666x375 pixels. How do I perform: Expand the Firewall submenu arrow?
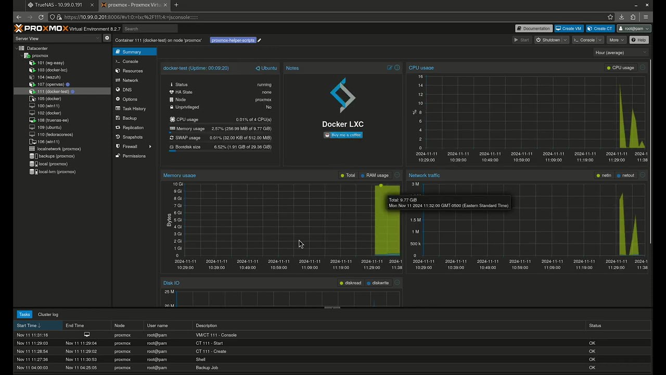(150, 146)
